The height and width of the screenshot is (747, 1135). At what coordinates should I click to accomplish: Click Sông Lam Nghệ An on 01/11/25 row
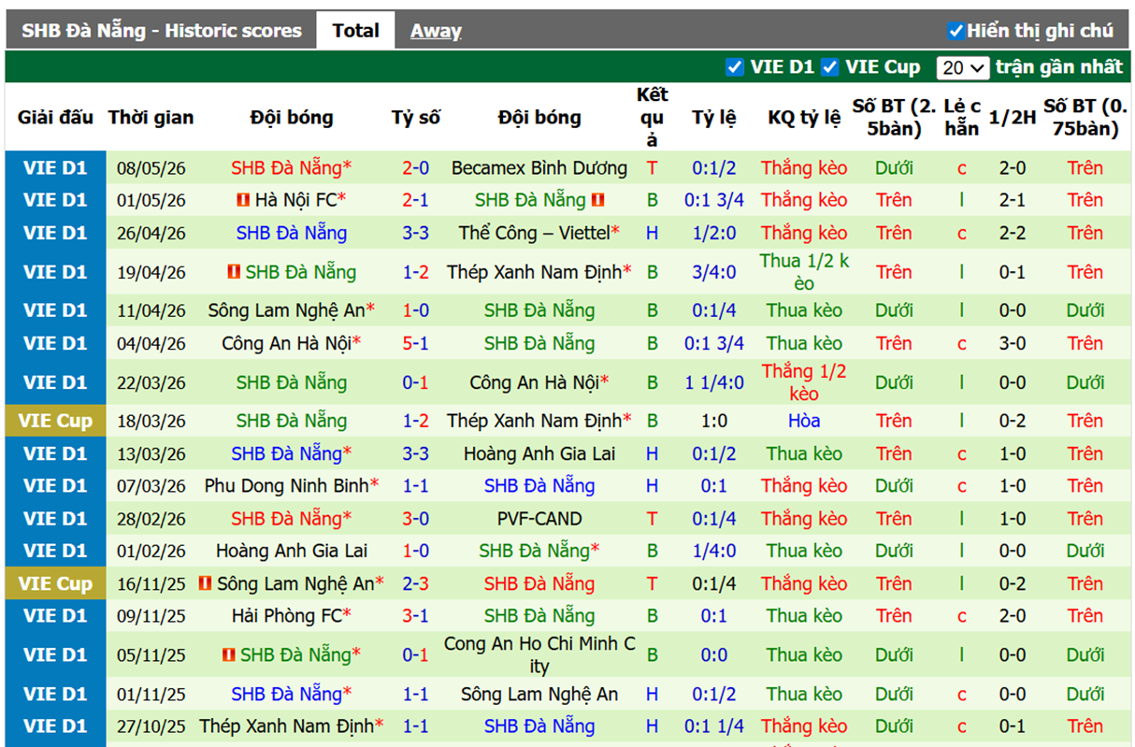pyautogui.click(x=539, y=695)
